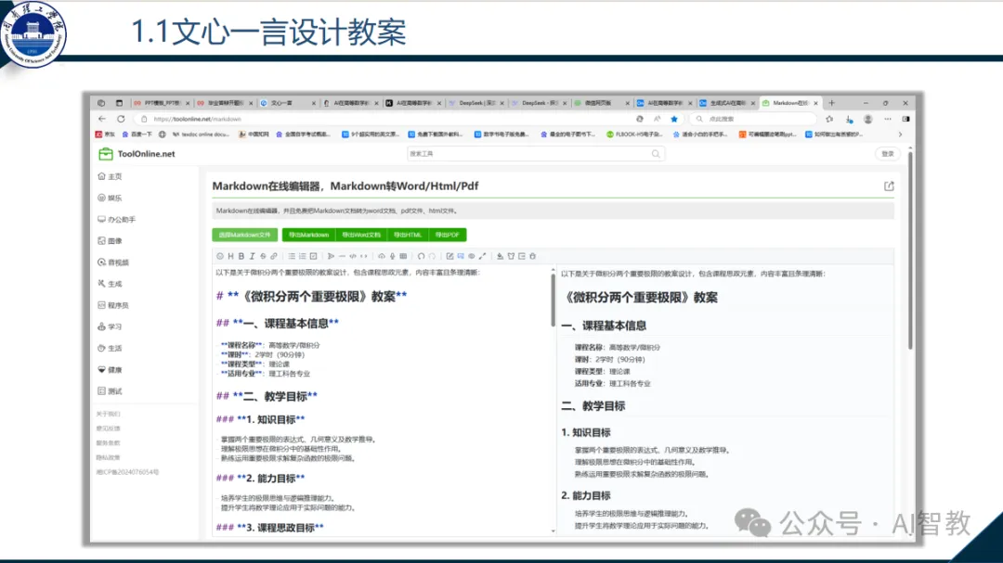Insert an unordered list from the toolbar

coord(292,256)
